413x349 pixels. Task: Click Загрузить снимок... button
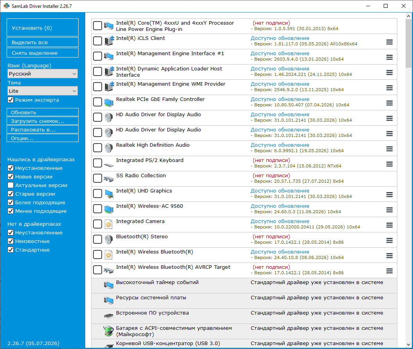click(43, 121)
